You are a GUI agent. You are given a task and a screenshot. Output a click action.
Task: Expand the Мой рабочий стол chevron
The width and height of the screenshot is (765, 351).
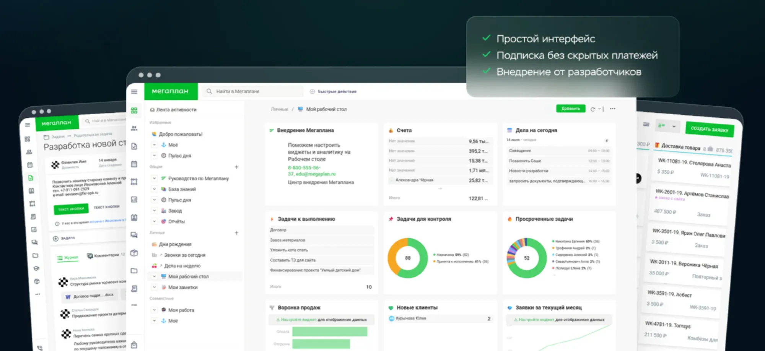pyautogui.click(x=154, y=276)
